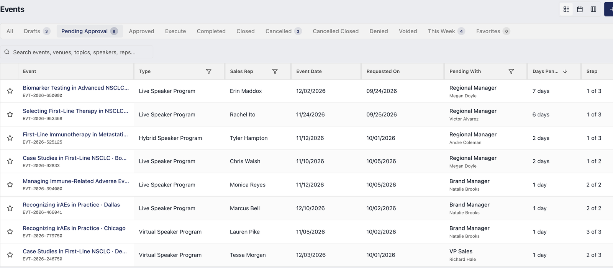Star Recognizing irAEs in Practice Dallas
The image size is (613, 268).
click(x=10, y=208)
